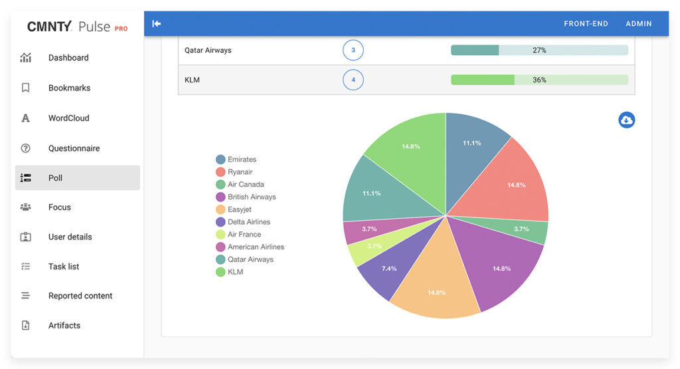Switch to FRONT-END view
Viewport: 680px width, 369px height.
pos(586,23)
